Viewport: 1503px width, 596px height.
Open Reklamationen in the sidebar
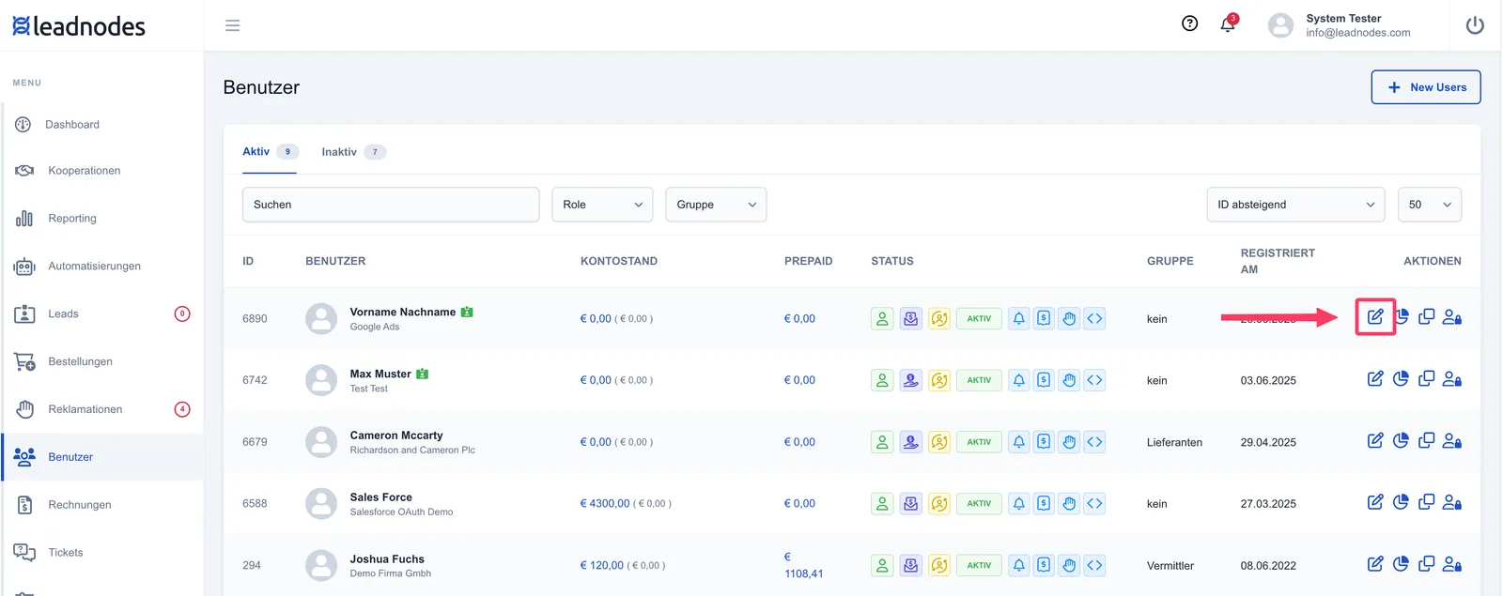pyautogui.click(x=85, y=409)
